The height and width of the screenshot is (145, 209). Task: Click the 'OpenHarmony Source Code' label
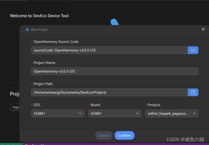pyautogui.click(x=56, y=42)
